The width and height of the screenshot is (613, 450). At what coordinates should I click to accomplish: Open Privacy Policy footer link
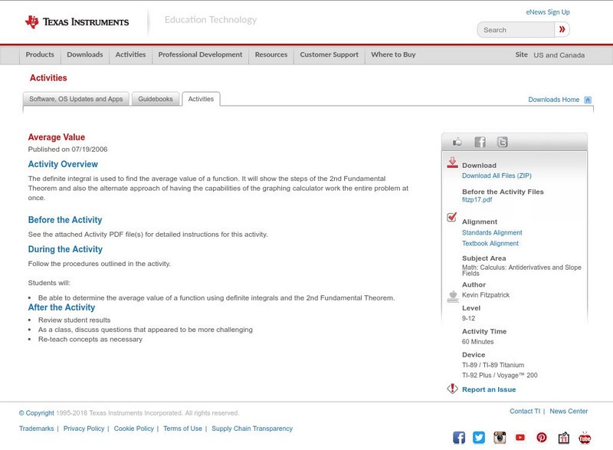[84, 429]
